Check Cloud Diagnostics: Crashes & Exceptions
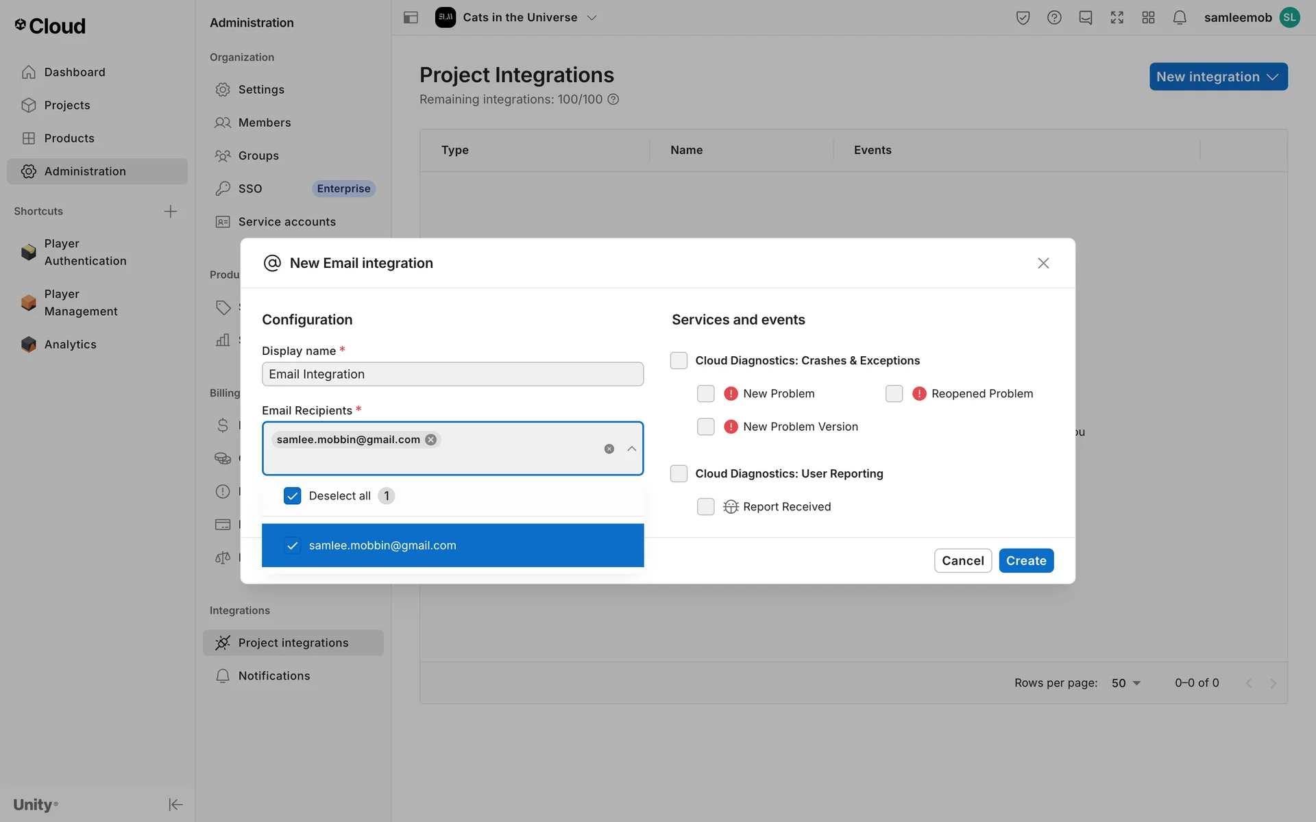1316x822 pixels. point(679,360)
